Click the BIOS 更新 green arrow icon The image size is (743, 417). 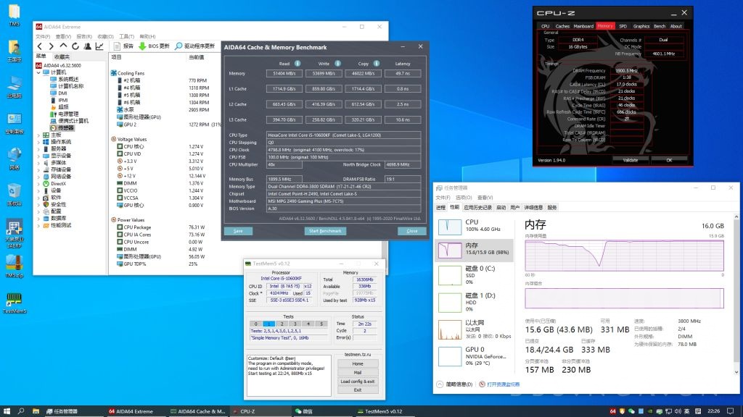click(x=142, y=46)
